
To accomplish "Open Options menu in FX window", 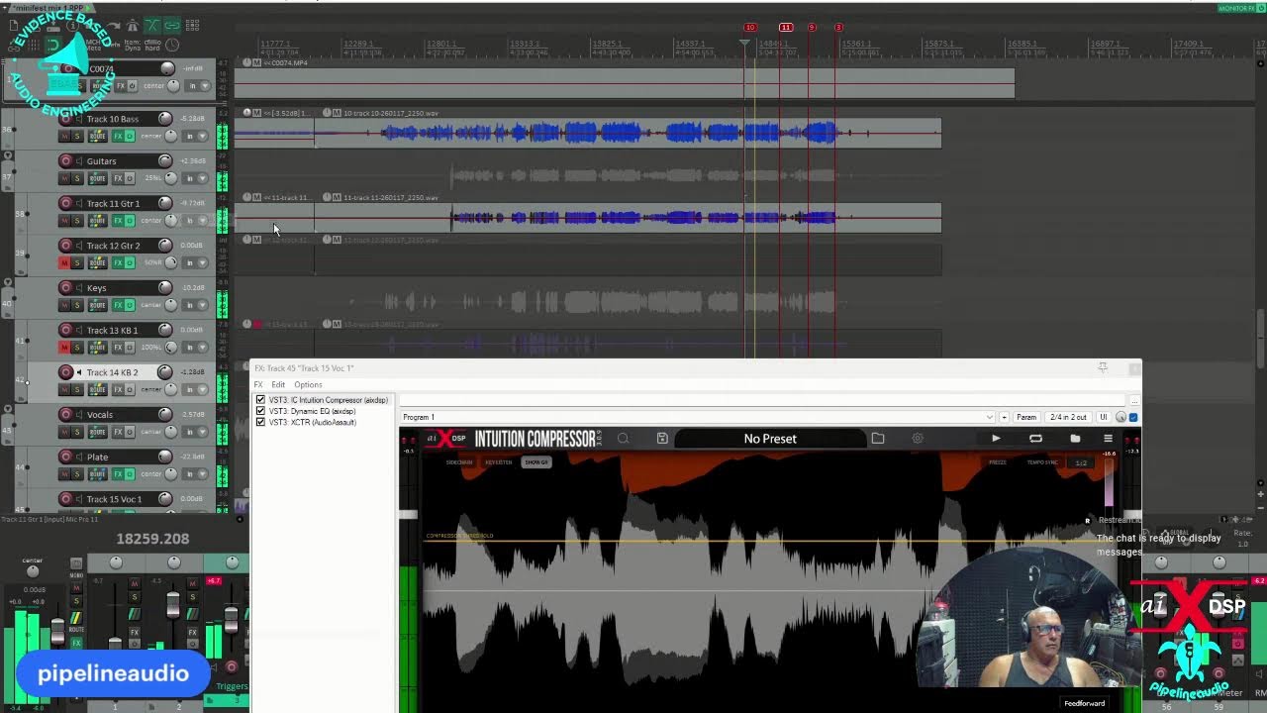I will 308,384.
